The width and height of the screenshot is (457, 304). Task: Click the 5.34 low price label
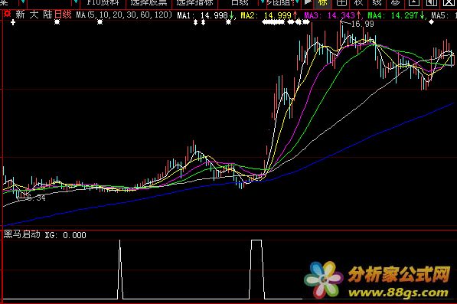(36, 198)
